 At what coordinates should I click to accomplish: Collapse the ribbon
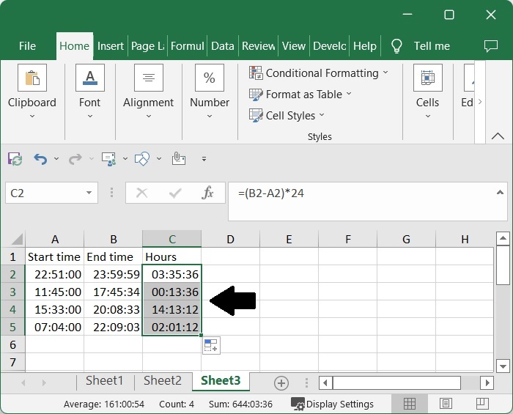498,136
